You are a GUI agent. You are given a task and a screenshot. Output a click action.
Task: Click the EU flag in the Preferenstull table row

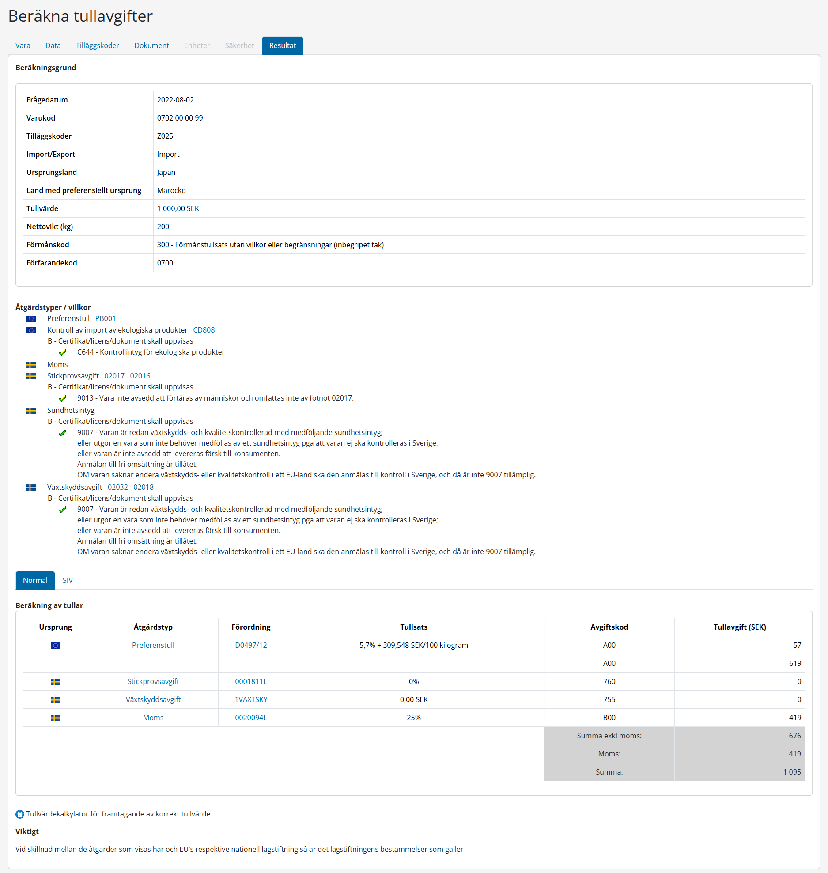pos(55,646)
